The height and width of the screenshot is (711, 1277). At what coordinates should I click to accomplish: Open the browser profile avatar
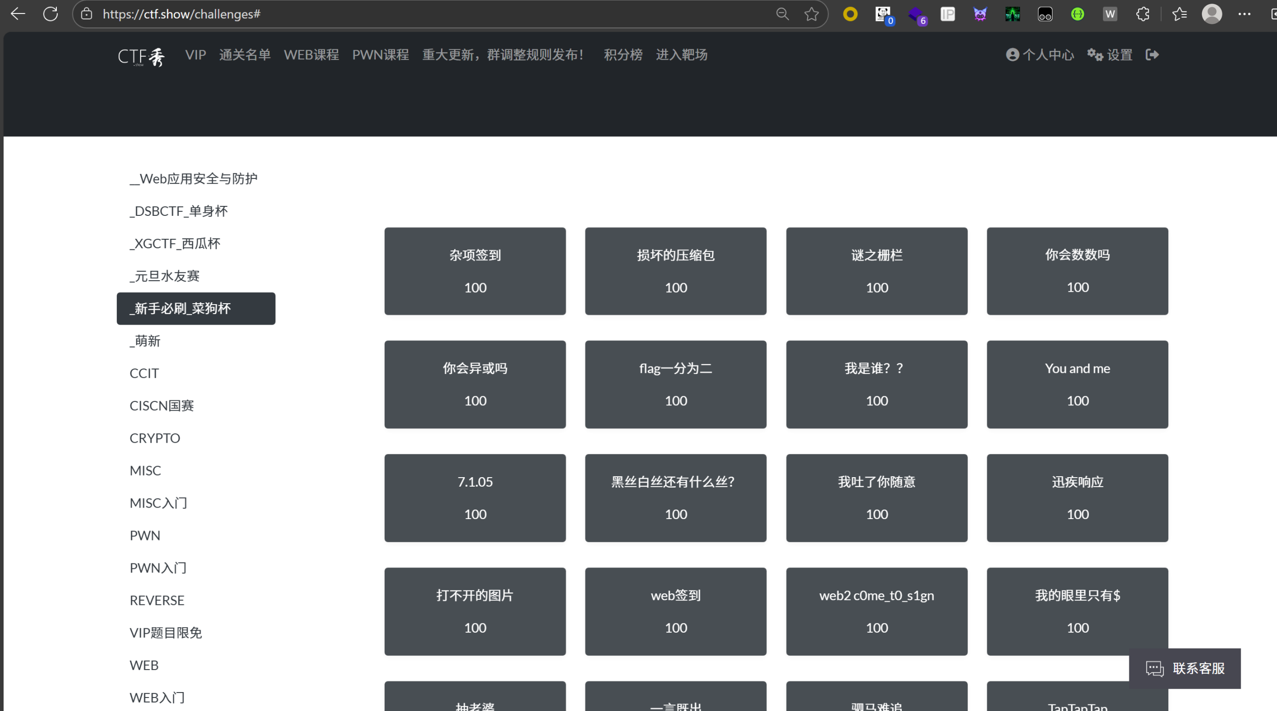(x=1212, y=14)
